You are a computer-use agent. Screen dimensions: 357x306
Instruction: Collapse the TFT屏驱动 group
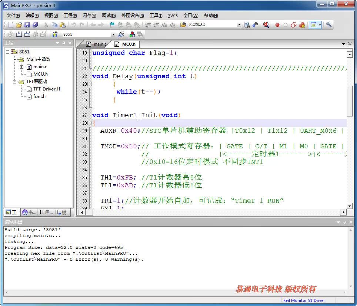pyautogui.click(x=15, y=82)
